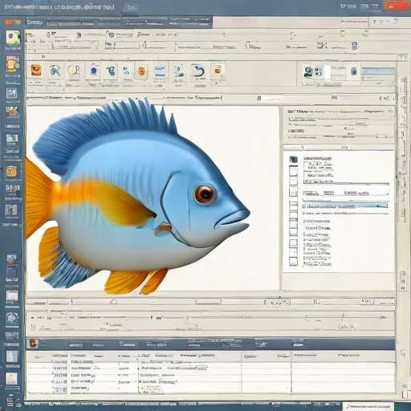
Task: Click the orange figure icon in left sidebar
Action: [12, 63]
